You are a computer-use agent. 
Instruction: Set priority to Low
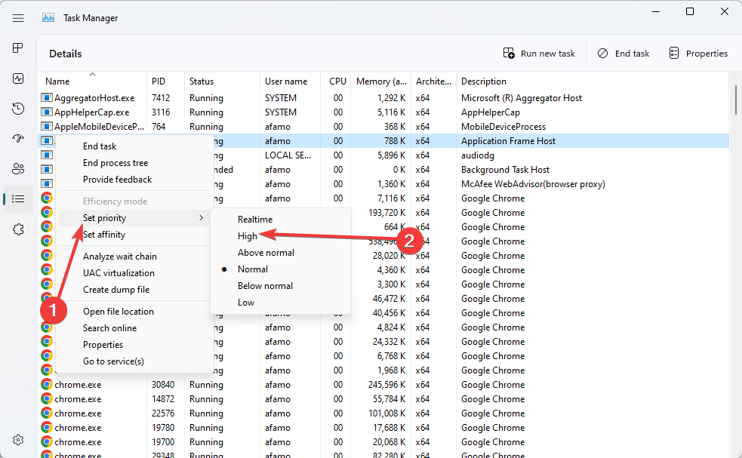[x=281, y=303]
